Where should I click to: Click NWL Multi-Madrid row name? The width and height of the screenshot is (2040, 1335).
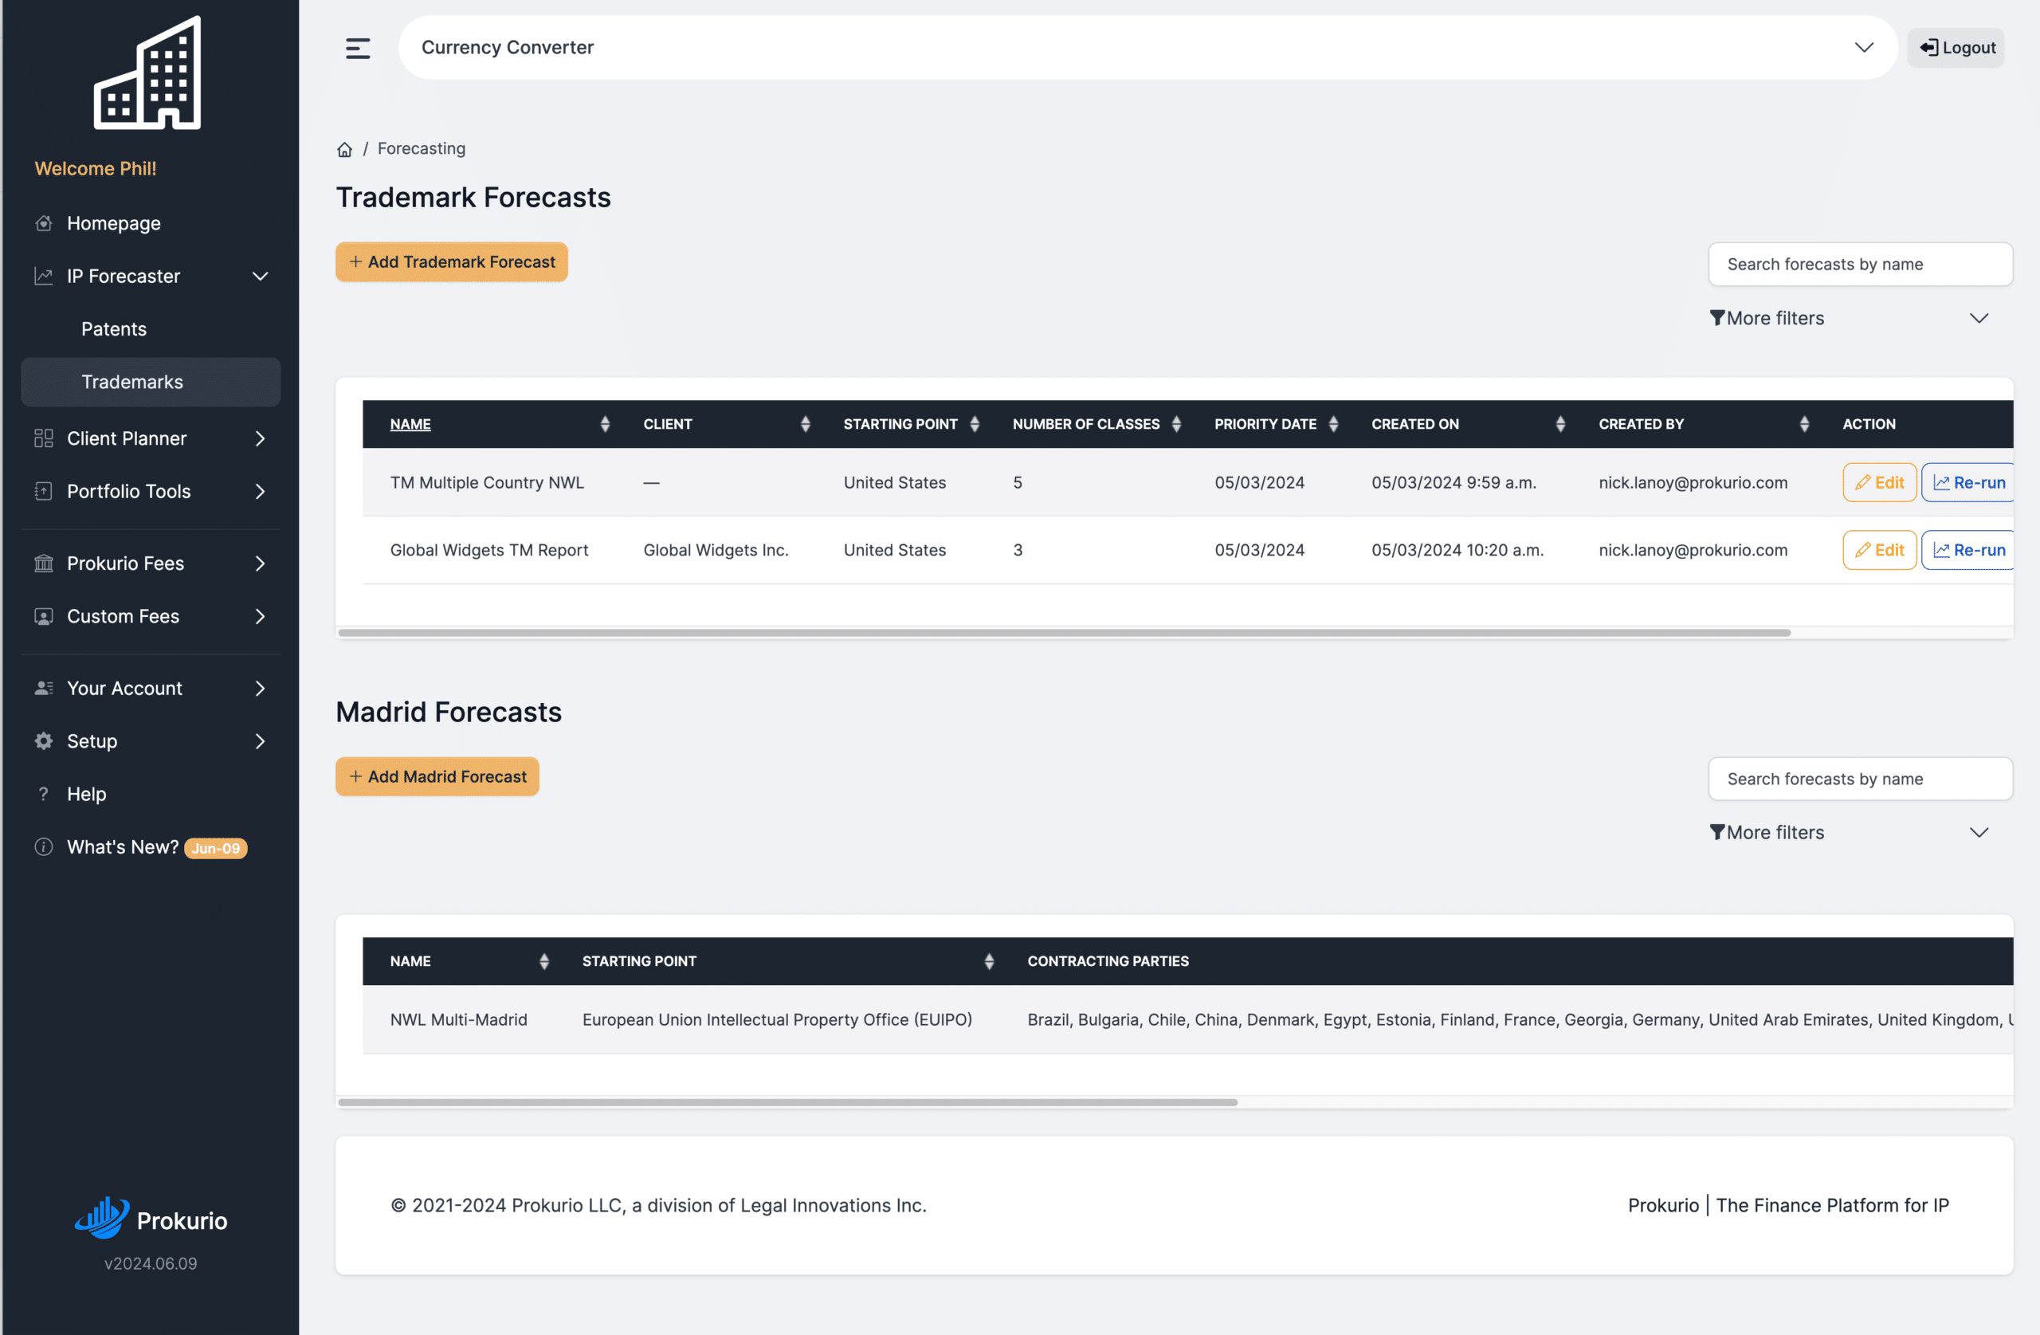(458, 1019)
